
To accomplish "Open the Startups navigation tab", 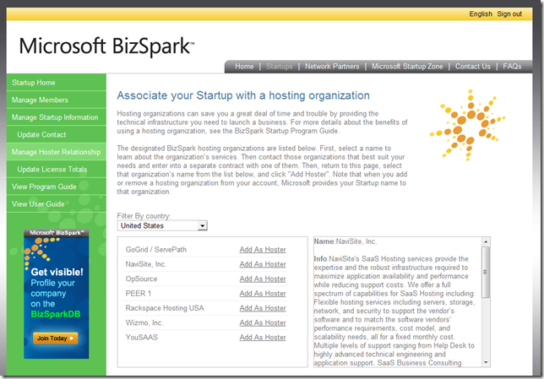I will 280,66.
